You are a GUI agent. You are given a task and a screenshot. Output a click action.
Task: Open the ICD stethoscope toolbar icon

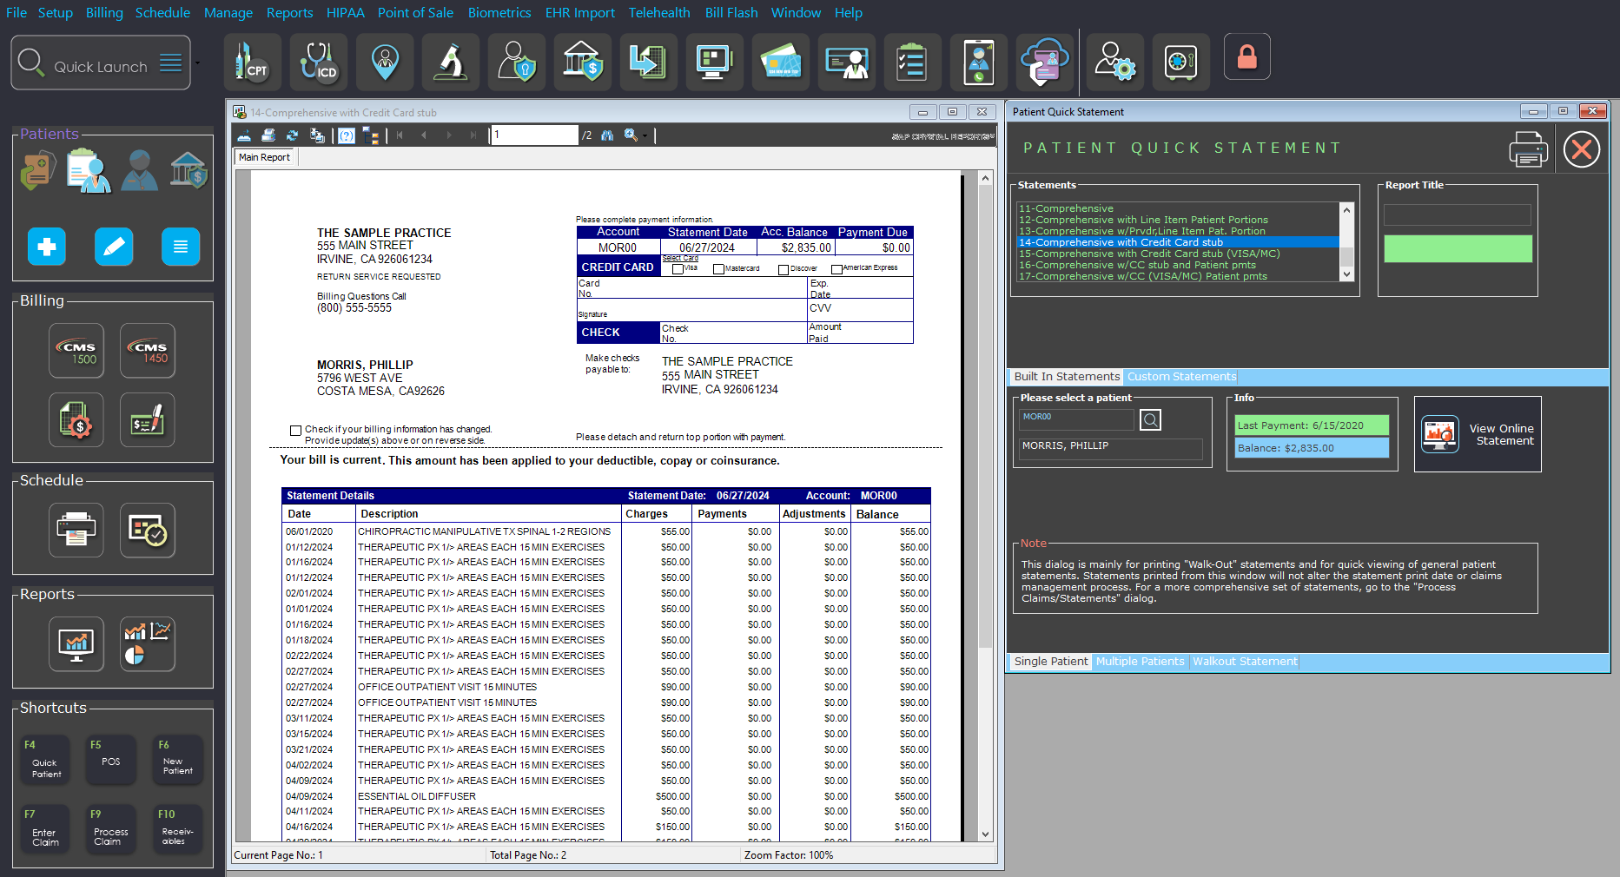[x=318, y=63]
